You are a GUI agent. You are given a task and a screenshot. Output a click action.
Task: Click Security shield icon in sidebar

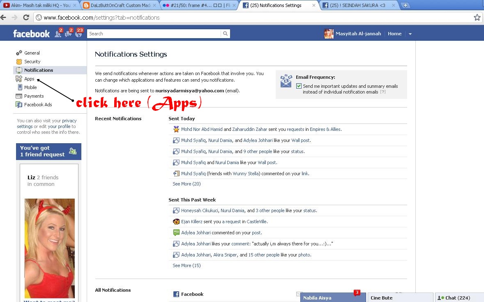point(19,61)
